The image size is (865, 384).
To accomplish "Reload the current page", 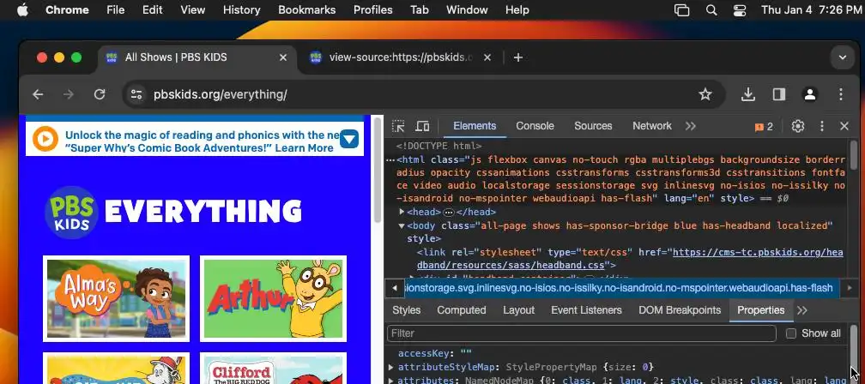I will [x=100, y=94].
